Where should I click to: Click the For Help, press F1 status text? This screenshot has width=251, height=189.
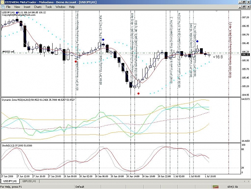click(x=11, y=187)
